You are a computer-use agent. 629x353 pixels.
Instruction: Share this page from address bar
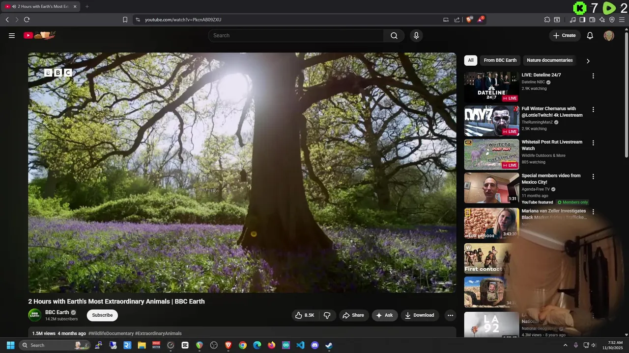[457, 20]
